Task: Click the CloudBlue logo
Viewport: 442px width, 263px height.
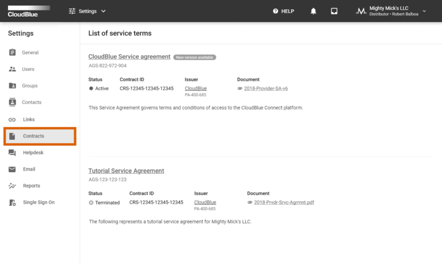Action: (x=28, y=12)
